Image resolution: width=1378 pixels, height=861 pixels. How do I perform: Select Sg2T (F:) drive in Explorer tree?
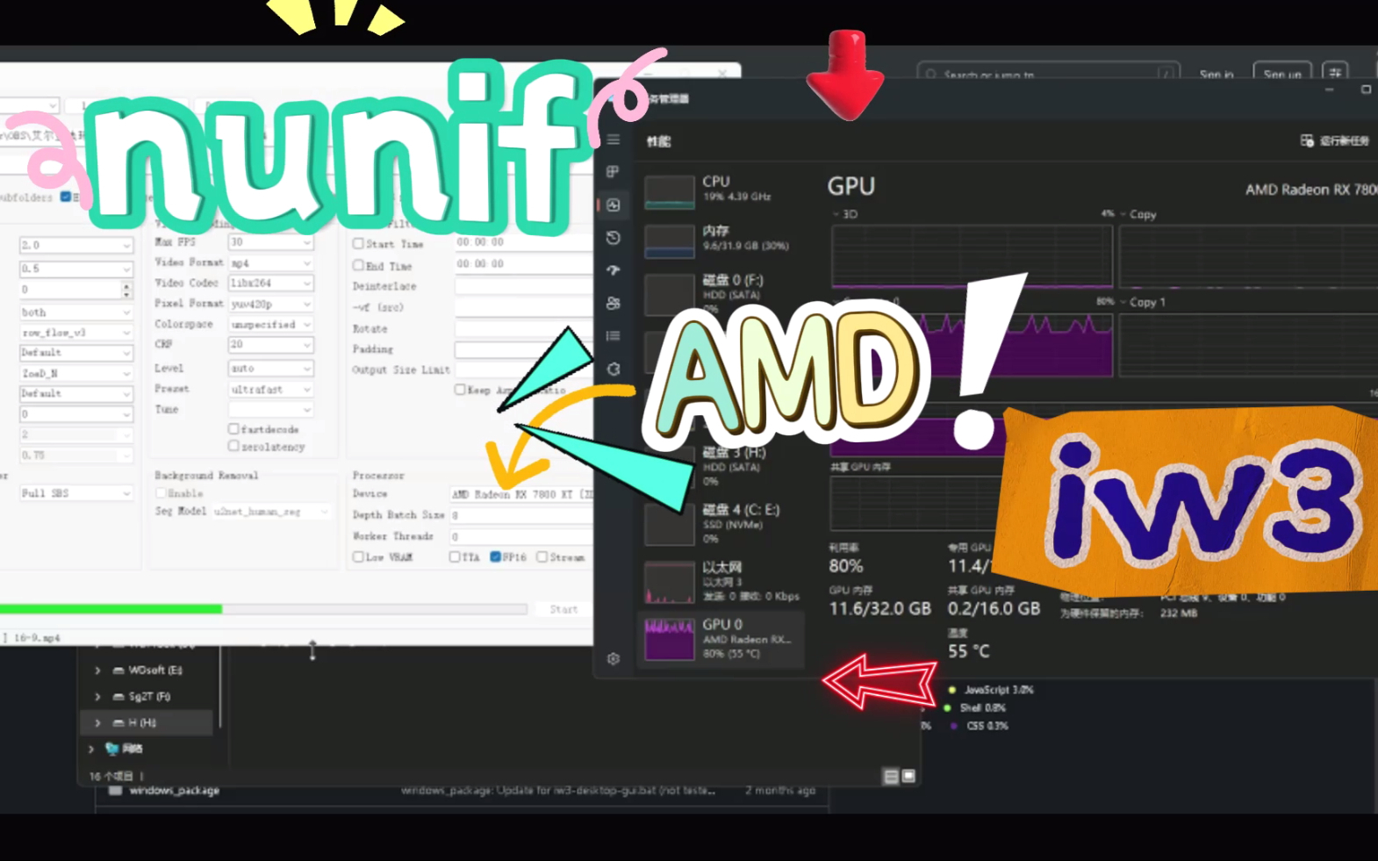tap(149, 697)
